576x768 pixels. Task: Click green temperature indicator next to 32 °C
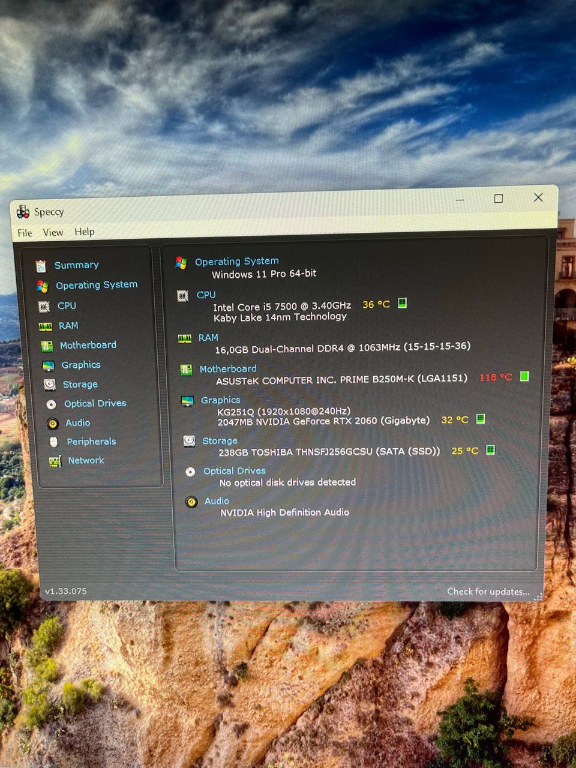pyautogui.click(x=481, y=419)
